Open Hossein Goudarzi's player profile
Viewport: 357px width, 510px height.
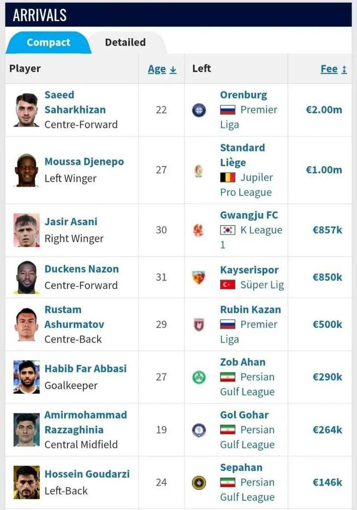tap(87, 474)
